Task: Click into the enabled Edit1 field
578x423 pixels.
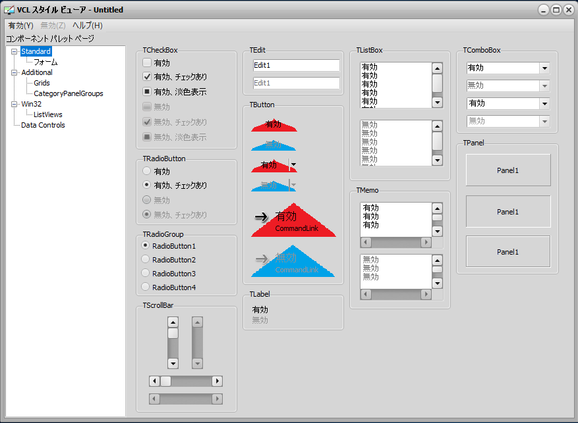Action: 297,66
